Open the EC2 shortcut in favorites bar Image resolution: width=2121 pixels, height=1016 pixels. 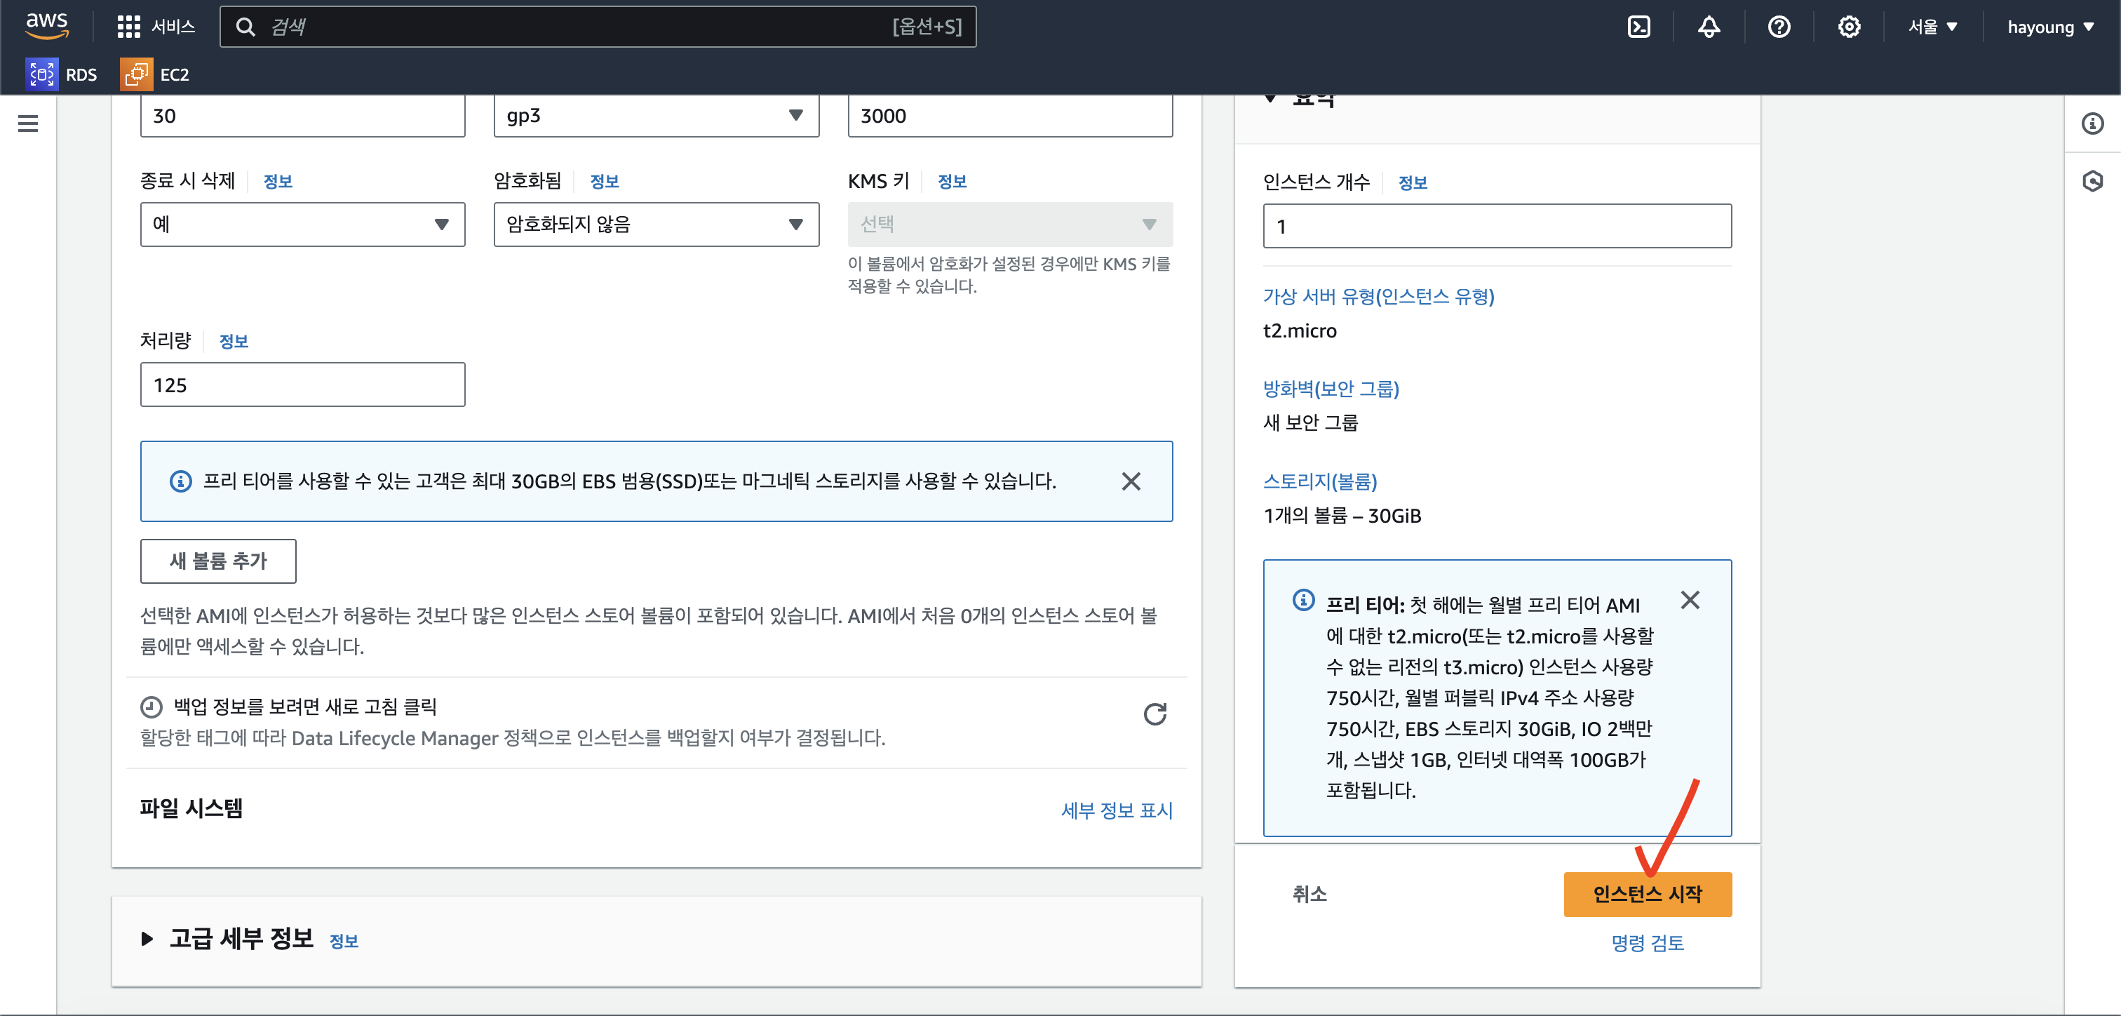[x=155, y=74]
